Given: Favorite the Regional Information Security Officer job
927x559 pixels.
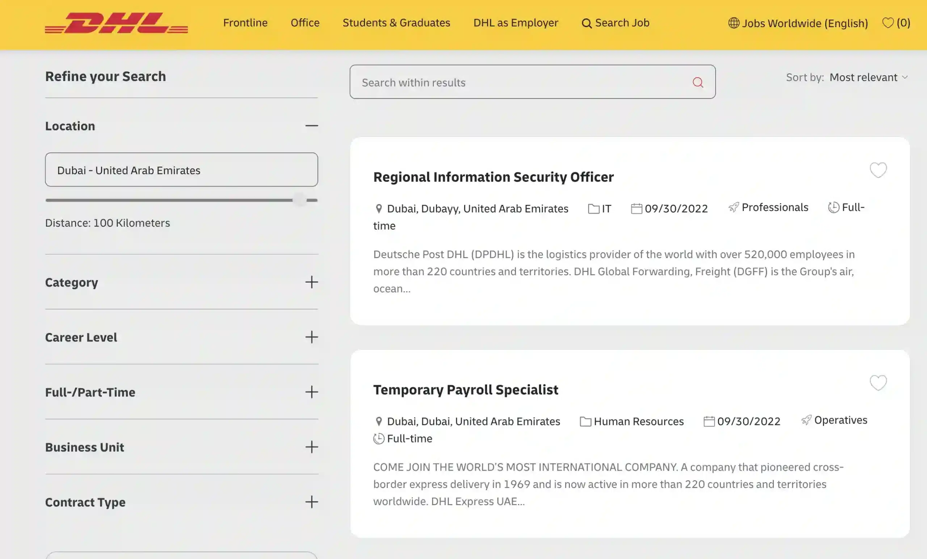Looking at the screenshot, I should [x=878, y=170].
